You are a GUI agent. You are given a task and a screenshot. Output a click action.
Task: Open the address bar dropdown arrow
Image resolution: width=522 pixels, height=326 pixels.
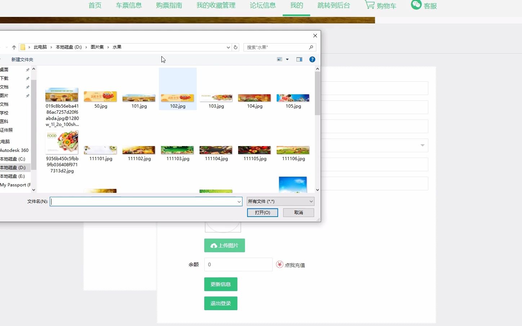[228, 47]
